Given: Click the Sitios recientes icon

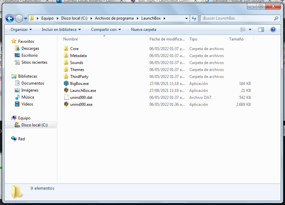Looking at the screenshot, I should tap(17, 62).
